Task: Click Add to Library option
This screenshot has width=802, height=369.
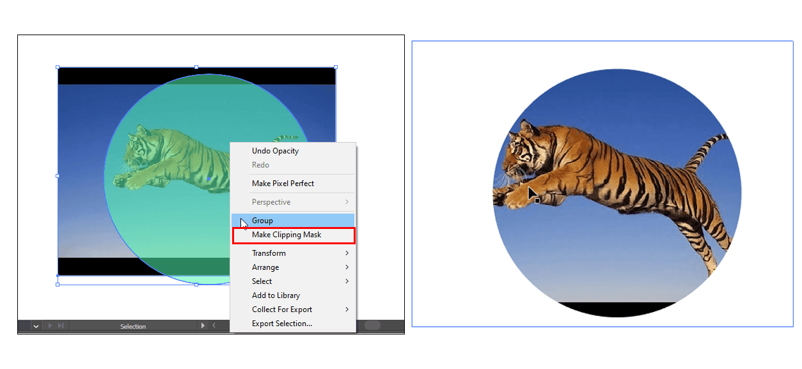Action: (x=276, y=295)
